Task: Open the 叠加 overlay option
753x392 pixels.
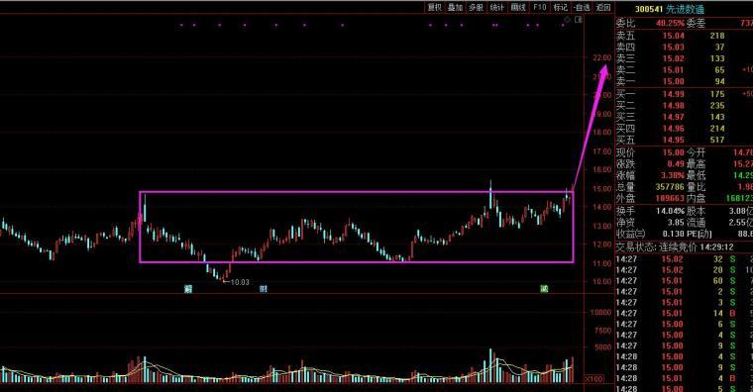Action: click(x=455, y=7)
